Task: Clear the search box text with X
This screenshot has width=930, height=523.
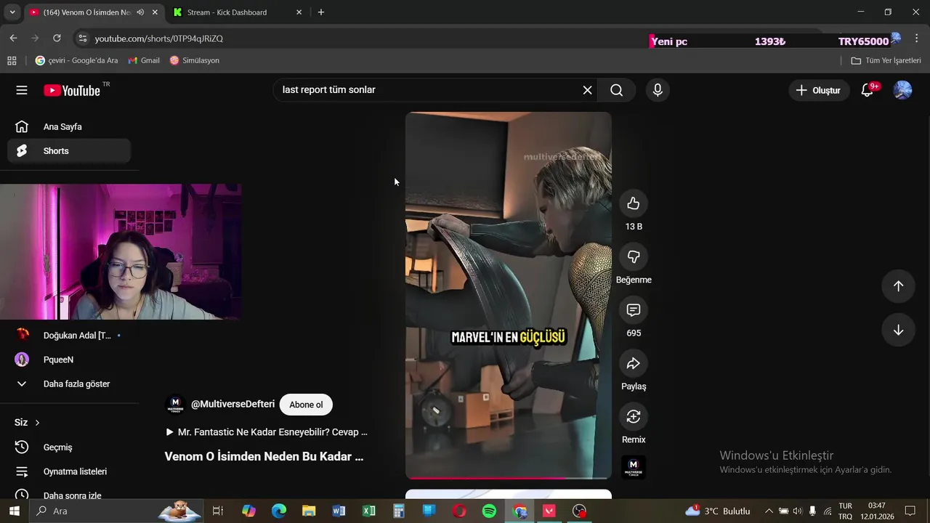Action: tap(587, 90)
